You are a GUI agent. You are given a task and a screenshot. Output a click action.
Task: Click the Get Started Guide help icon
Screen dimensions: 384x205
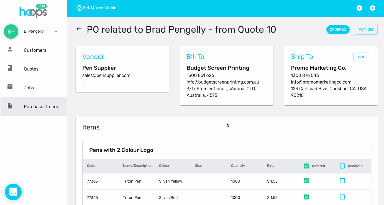point(80,8)
